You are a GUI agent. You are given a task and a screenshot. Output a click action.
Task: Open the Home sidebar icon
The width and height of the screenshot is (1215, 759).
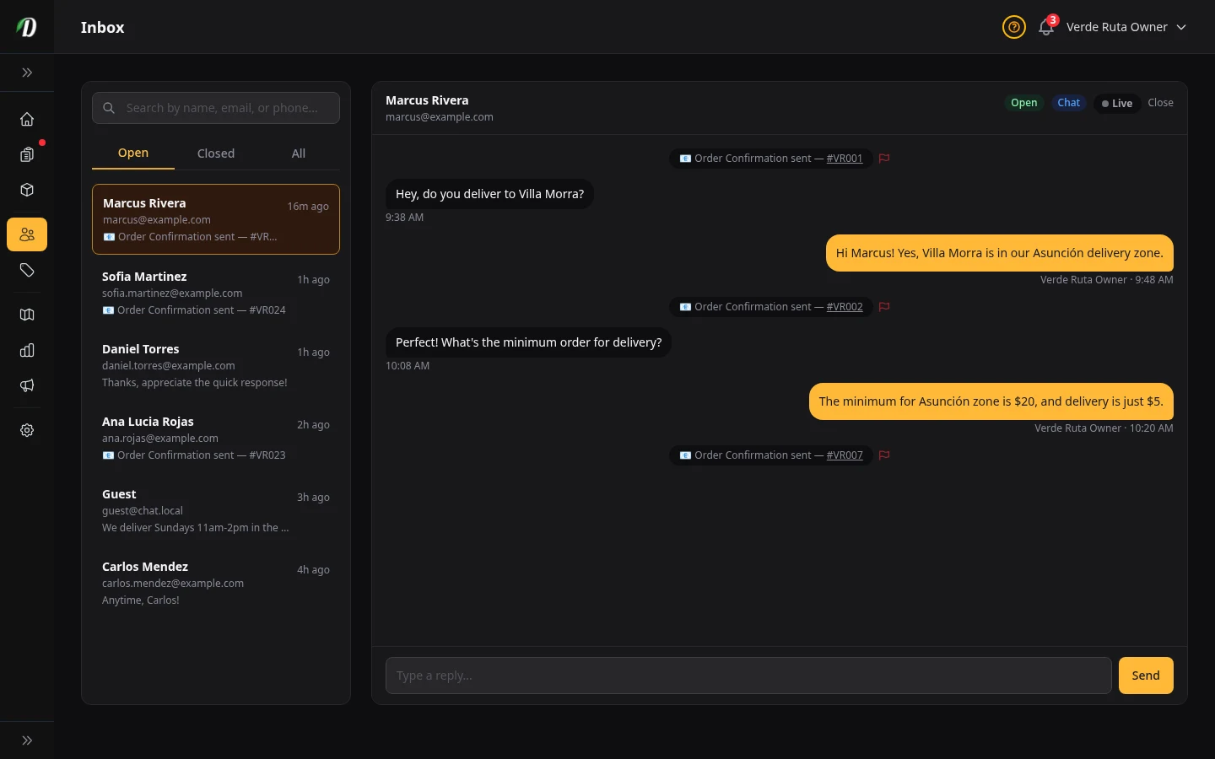(27, 119)
